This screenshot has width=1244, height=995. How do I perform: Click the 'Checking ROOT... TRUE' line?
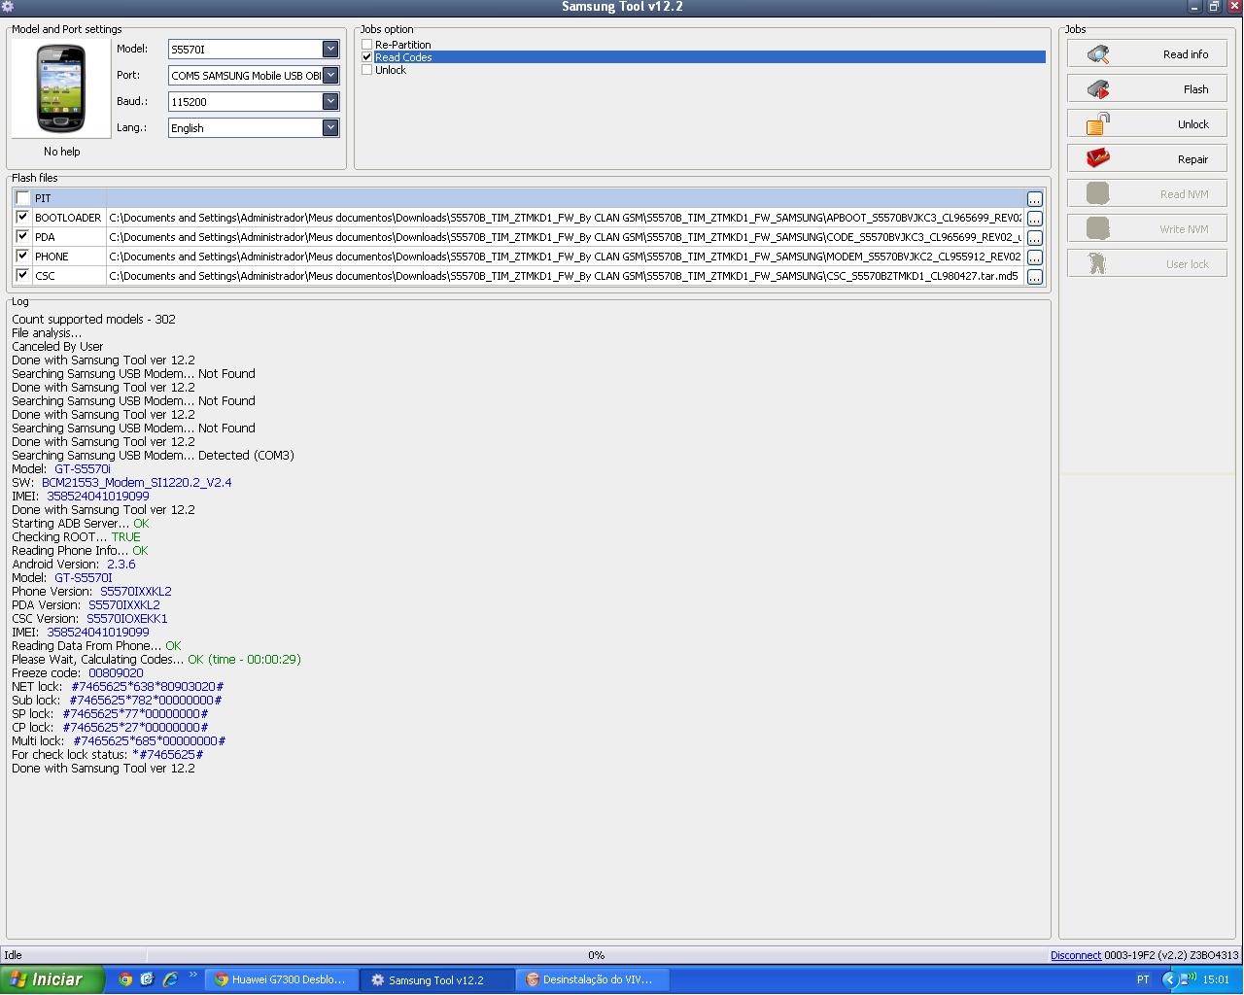(x=76, y=536)
